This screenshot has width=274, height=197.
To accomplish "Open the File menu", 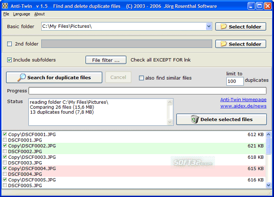I will pos(6,14).
